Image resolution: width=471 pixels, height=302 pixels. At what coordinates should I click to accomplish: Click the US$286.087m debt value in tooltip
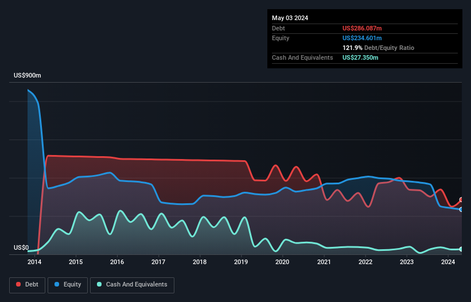[x=362, y=28]
